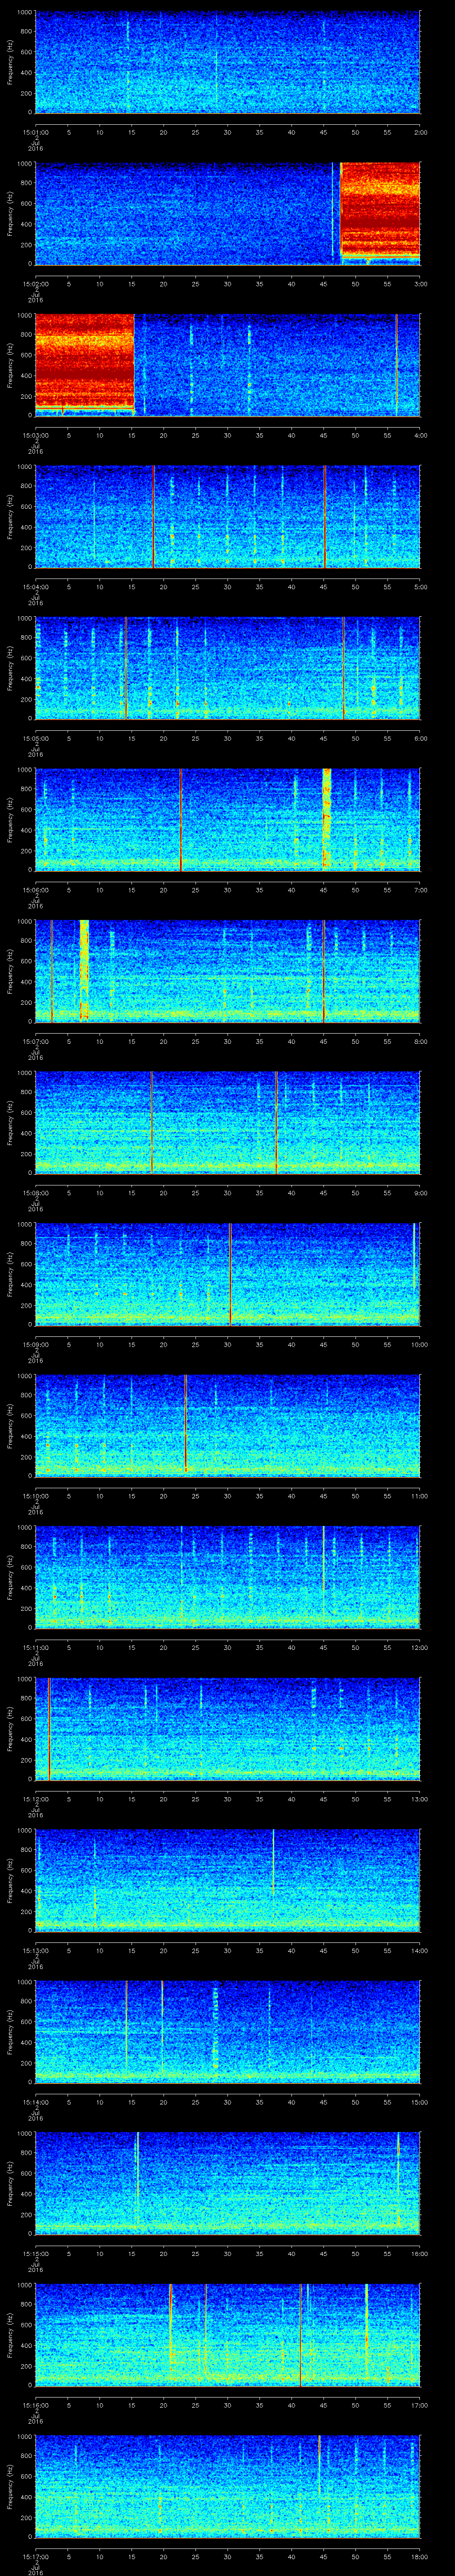Screen dimensions: 455x2576
Task: Click the 14:00 end-time label
Action: [419, 1950]
